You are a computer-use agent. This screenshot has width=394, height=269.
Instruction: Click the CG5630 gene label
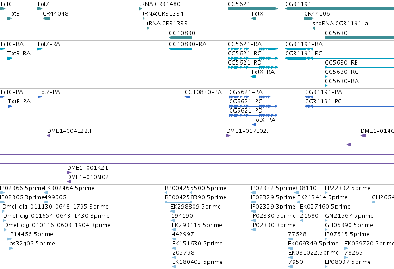[337, 33]
